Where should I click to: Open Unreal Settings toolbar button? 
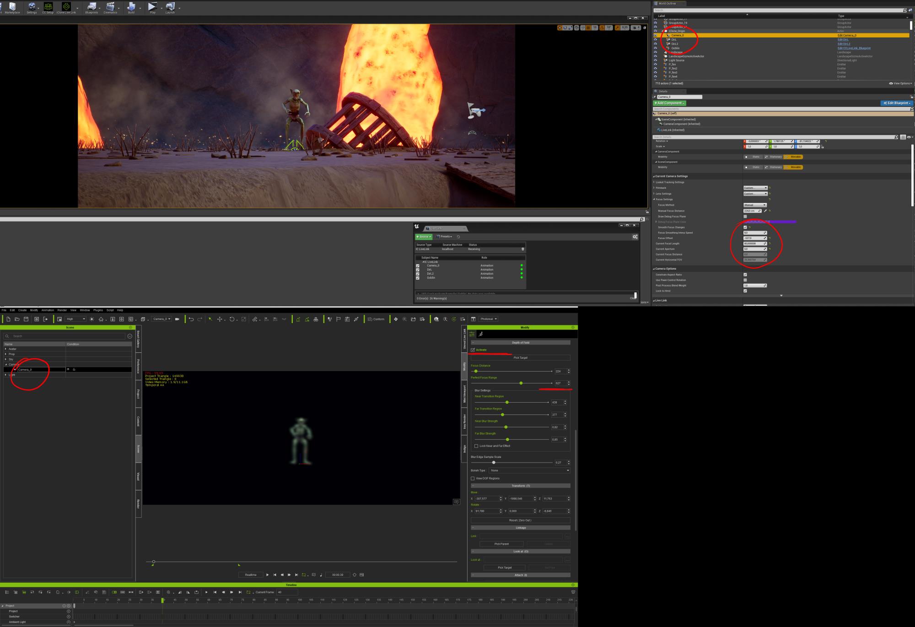coord(32,8)
